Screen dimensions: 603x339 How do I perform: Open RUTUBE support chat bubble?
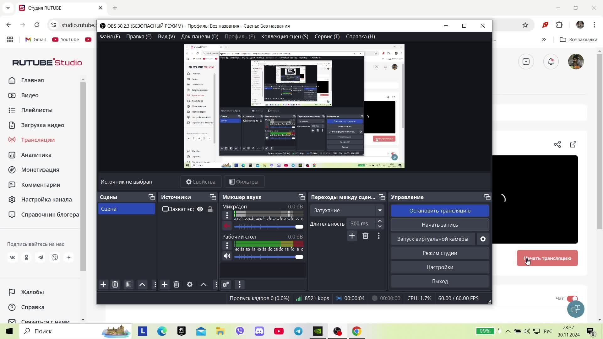[x=576, y=309]
